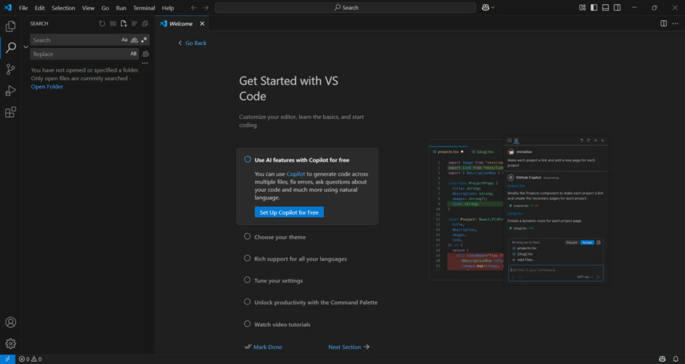Click the Open Folder link

click(x=47, y=86)
